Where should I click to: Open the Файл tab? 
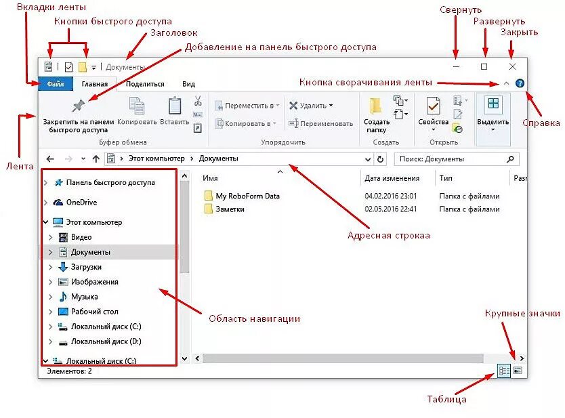(56, 84)
